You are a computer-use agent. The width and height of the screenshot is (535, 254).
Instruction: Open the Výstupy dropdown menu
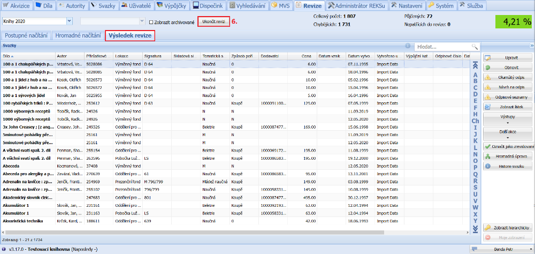(x=508, y=118)
